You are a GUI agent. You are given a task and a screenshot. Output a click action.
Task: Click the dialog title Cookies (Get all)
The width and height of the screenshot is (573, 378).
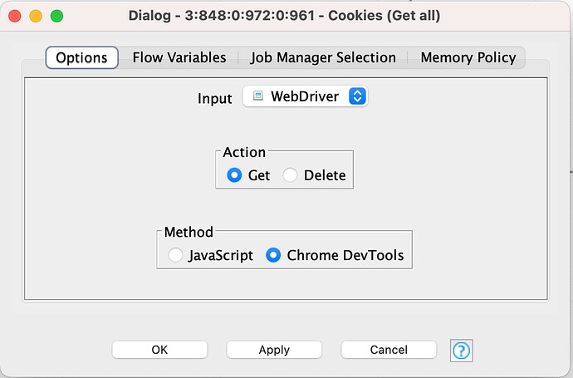(384, 16)
